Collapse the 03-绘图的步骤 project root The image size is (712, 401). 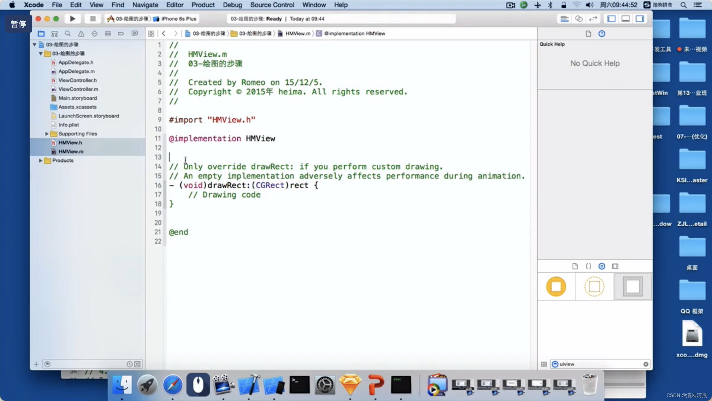pyautogui.click(x=34, y=44)
